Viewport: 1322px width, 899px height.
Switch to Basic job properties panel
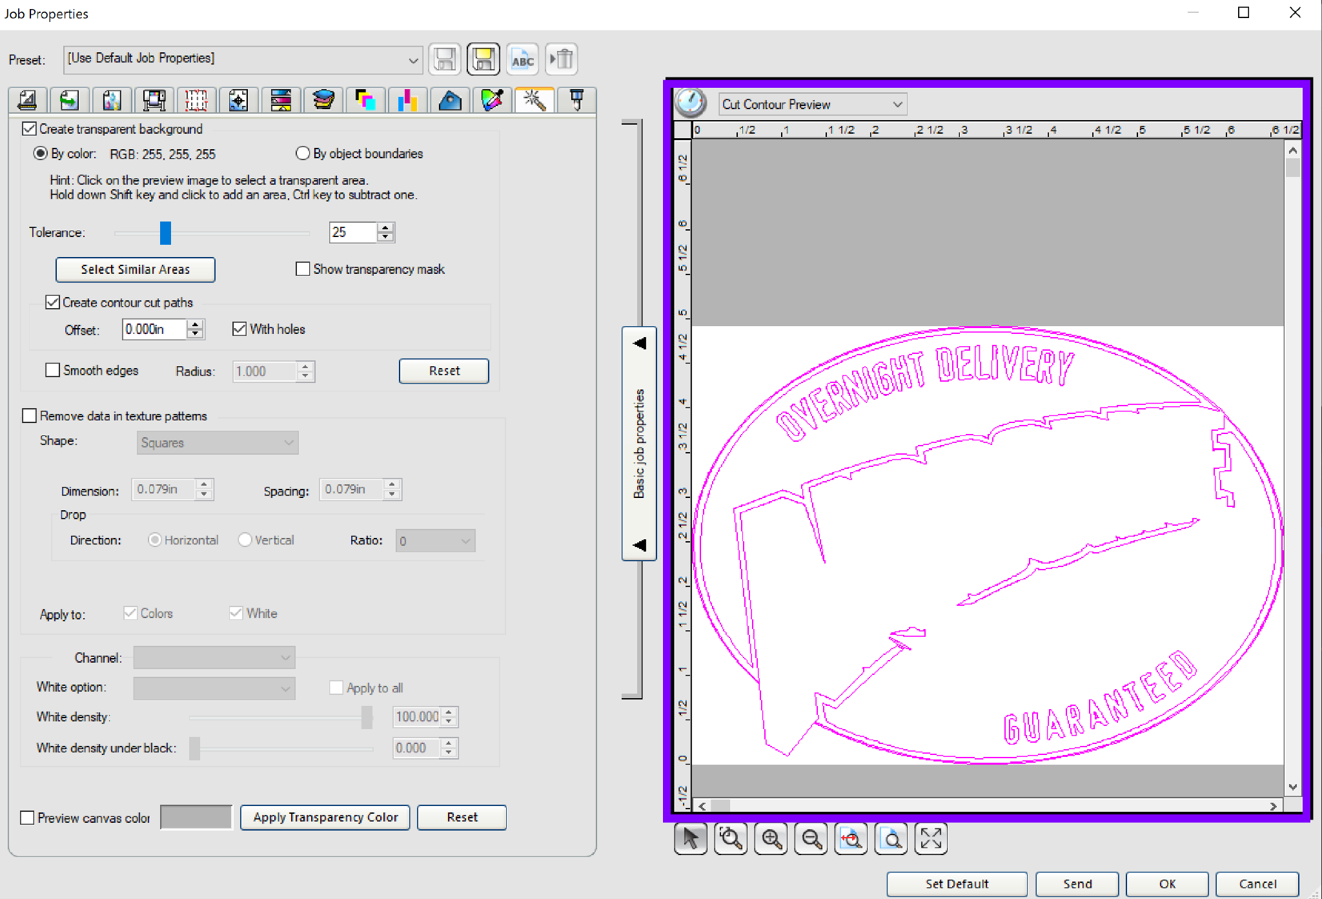point(639,444)
